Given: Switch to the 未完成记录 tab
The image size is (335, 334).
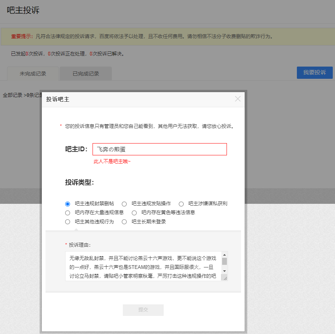Looking at the screenshot, I should coord(33,74).
